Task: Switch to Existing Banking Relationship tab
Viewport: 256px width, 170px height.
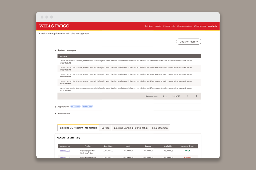Action: (131, 128)
